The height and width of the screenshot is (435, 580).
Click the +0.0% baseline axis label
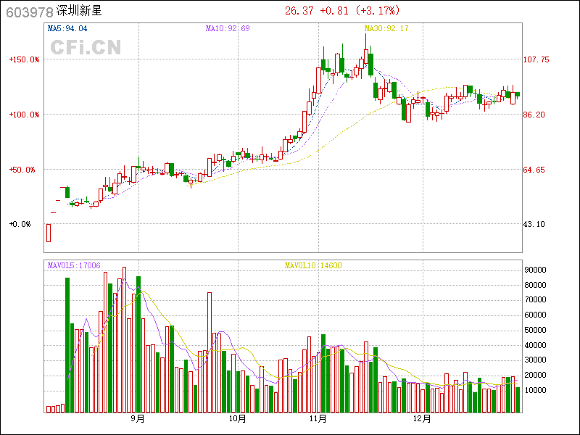[x=20, y=225]
